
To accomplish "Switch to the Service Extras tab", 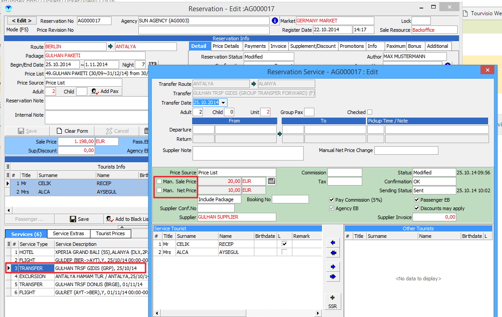I will (68, 233).
